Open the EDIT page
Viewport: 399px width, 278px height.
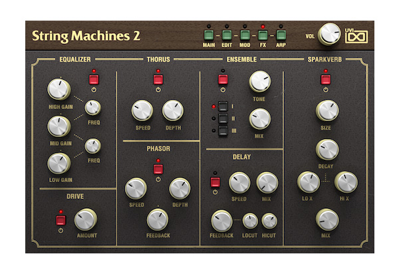tap(227, 35)
